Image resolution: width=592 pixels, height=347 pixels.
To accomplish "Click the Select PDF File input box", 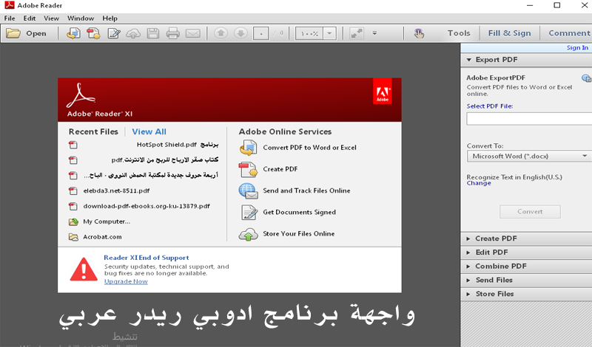I will tap(529, 119).
